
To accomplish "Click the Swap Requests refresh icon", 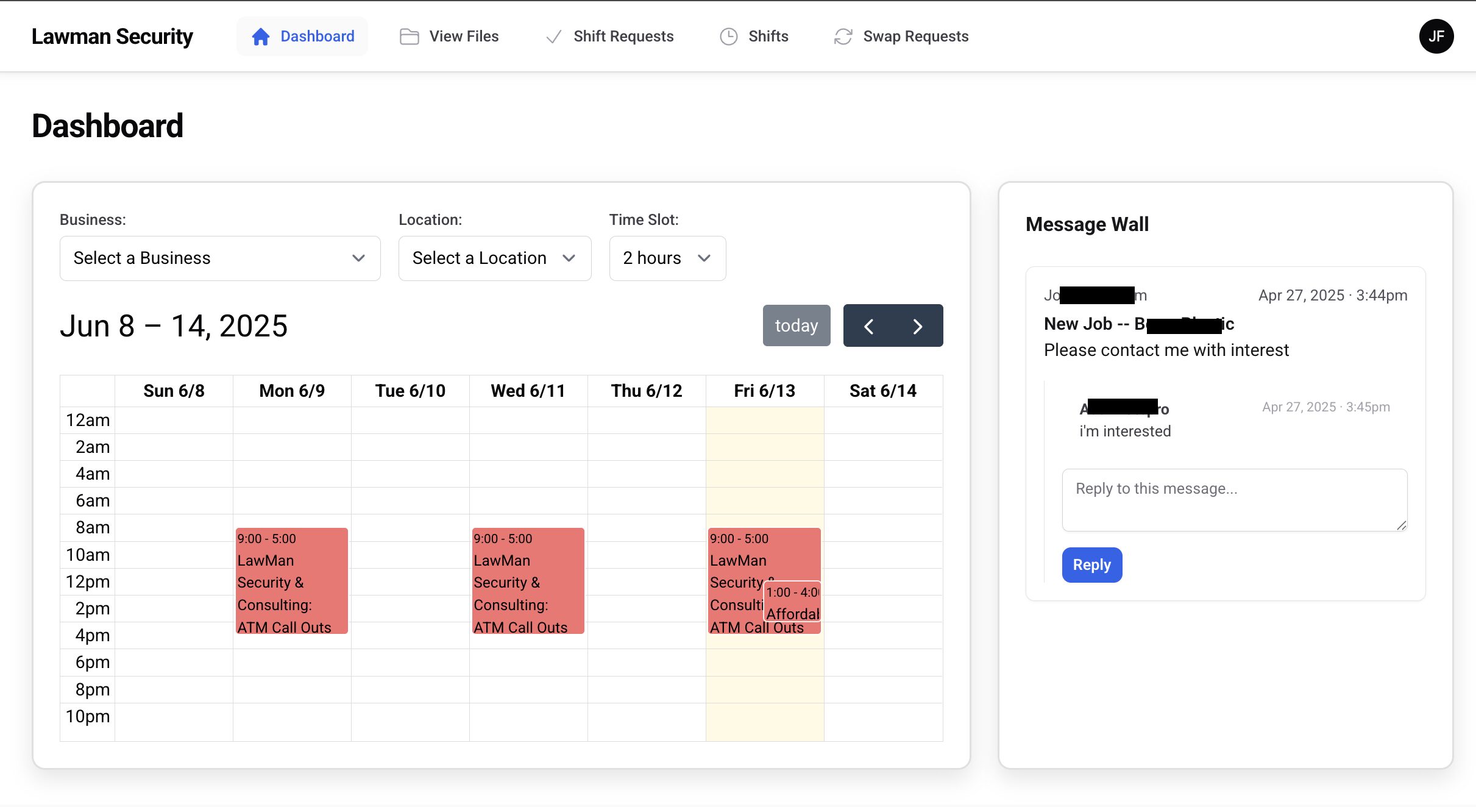I will [x=843, y=37].
